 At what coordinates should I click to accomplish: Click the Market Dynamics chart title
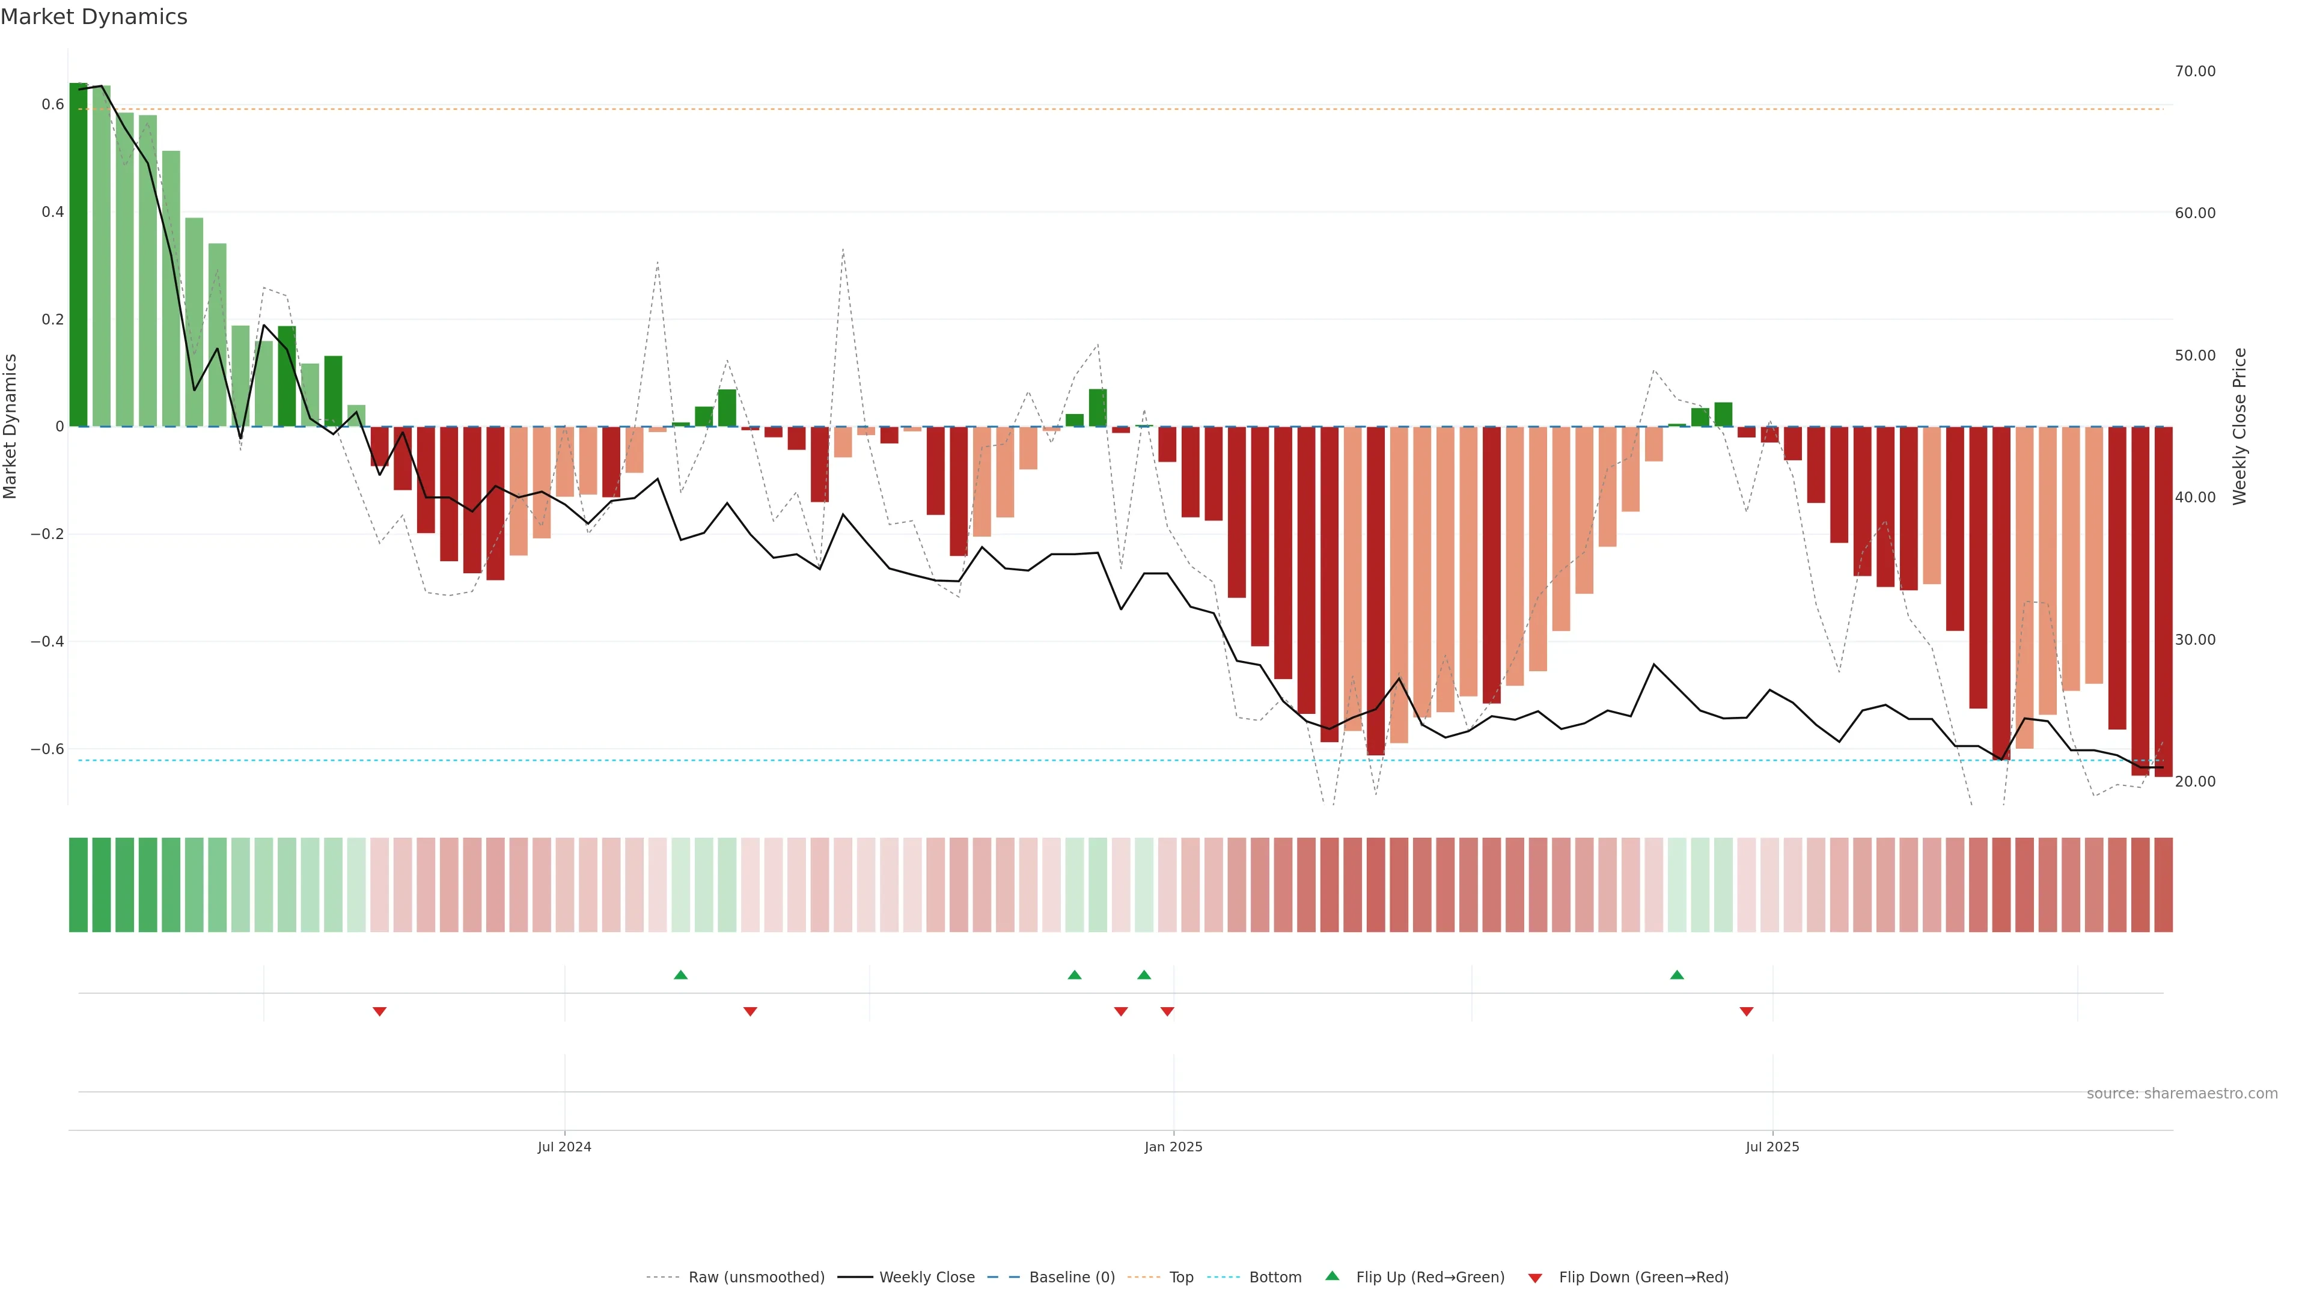(94, 17)
